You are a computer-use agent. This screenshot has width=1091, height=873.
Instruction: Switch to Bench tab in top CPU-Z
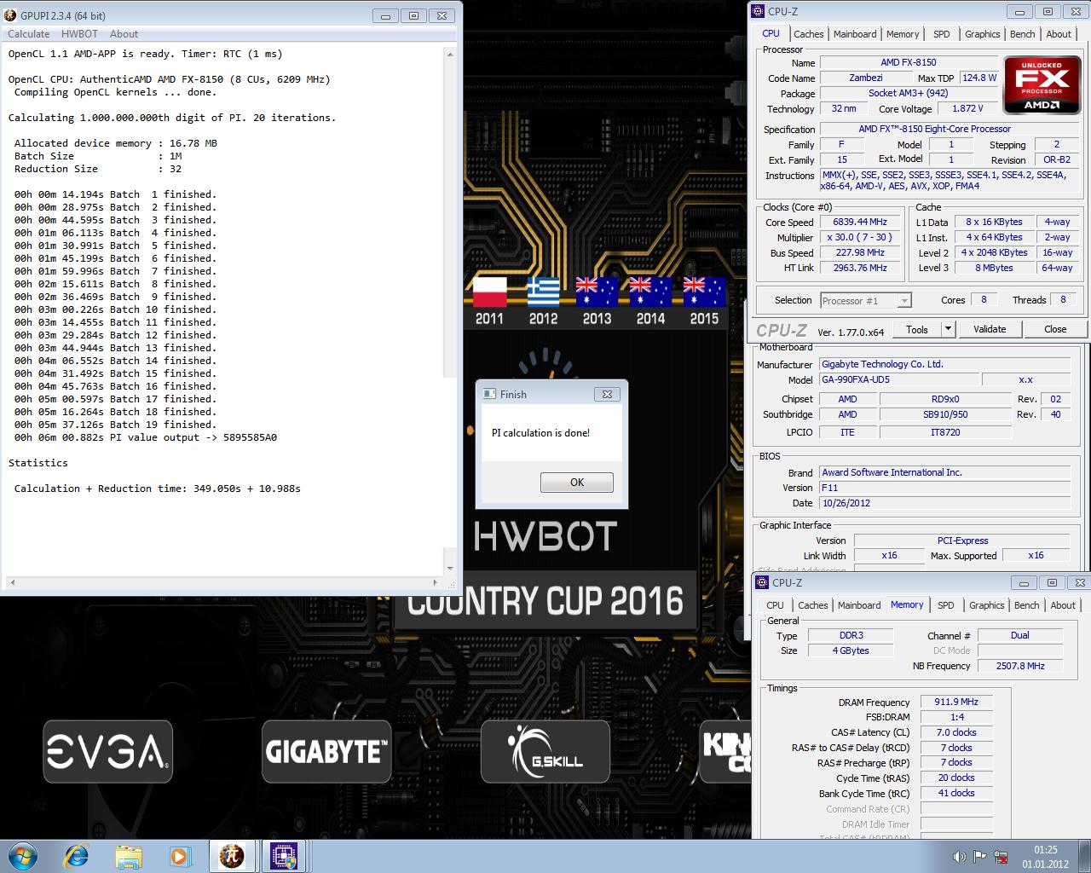pyautogui.click(x=1022, y=34)
